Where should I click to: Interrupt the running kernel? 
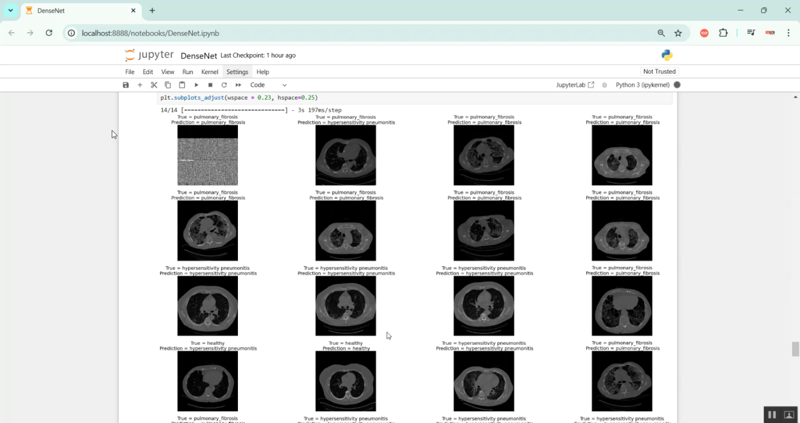pos(210,85)
